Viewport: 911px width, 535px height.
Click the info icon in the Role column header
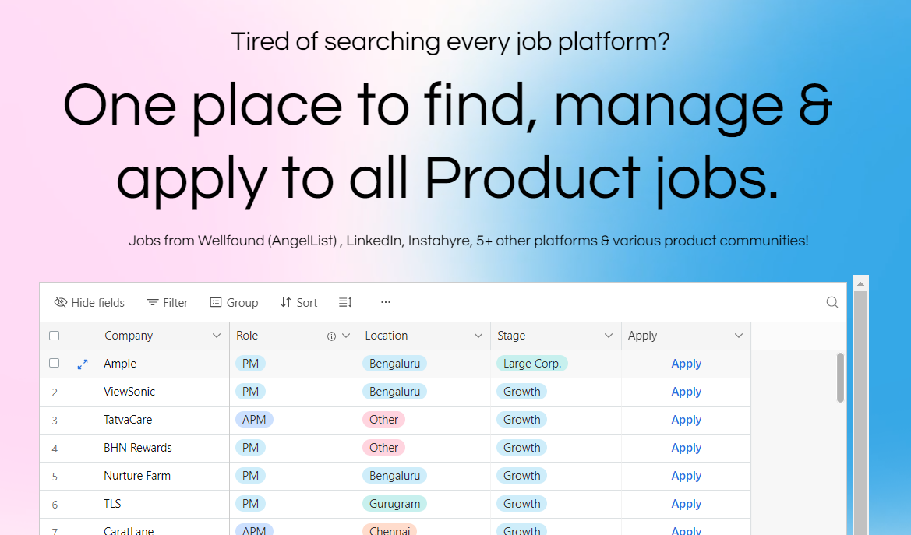click(331, 336)
